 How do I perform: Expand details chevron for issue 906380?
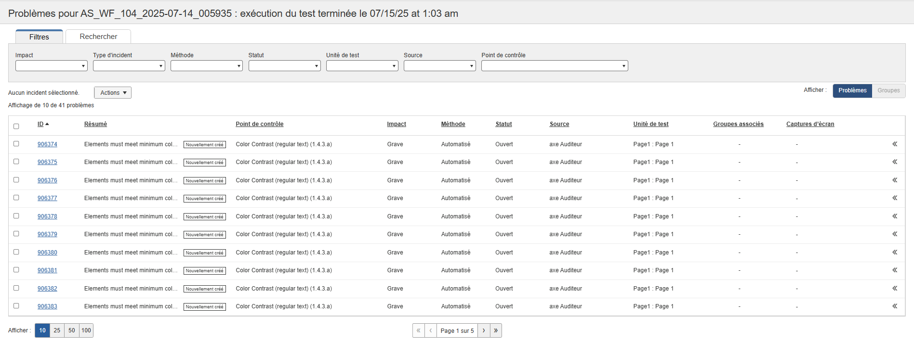pos(894,253)
